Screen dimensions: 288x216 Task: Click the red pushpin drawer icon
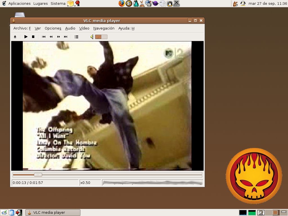click(x=78, y=3)
